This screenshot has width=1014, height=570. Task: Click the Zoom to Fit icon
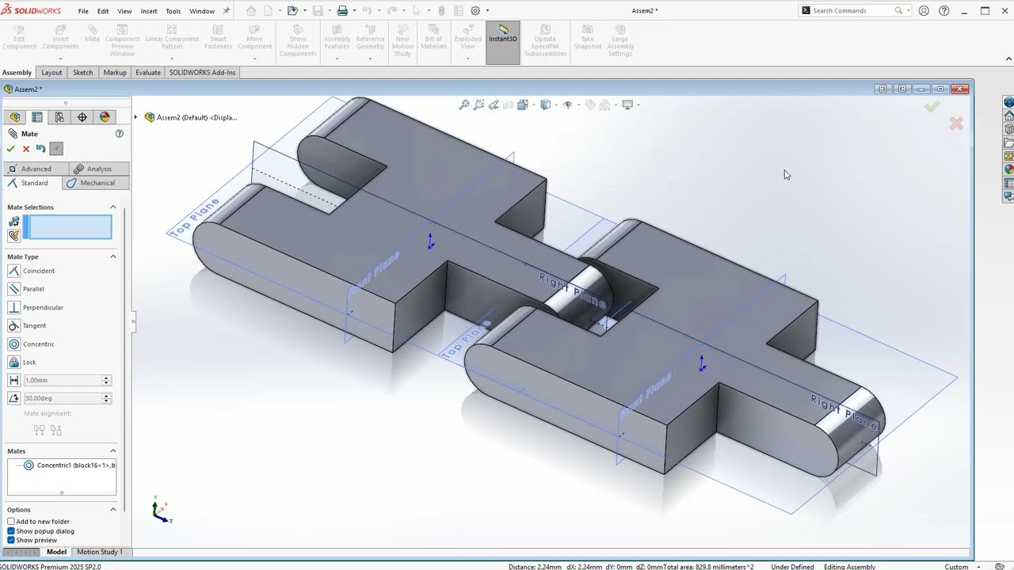point(464,104)
